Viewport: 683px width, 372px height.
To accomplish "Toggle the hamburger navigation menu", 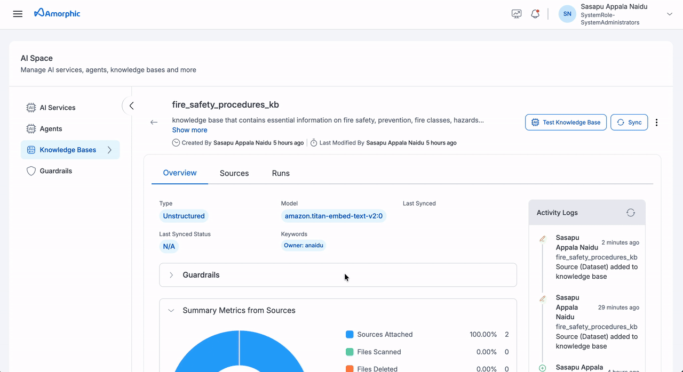I will [x=18, y=13].
